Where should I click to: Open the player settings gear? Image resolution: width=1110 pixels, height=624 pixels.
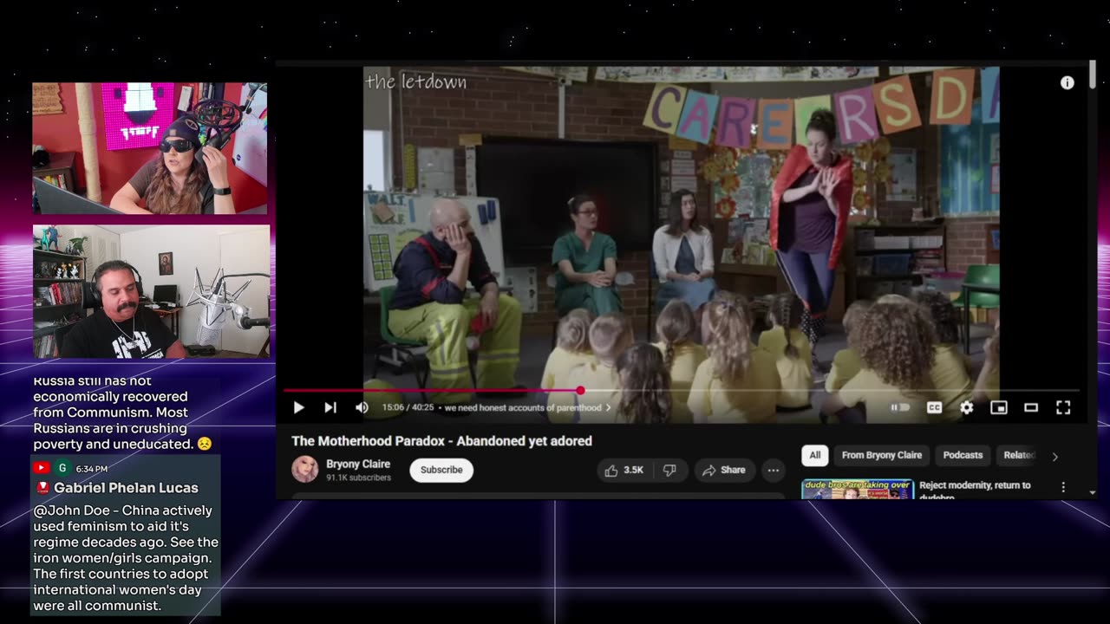click(x=966, y=407)
